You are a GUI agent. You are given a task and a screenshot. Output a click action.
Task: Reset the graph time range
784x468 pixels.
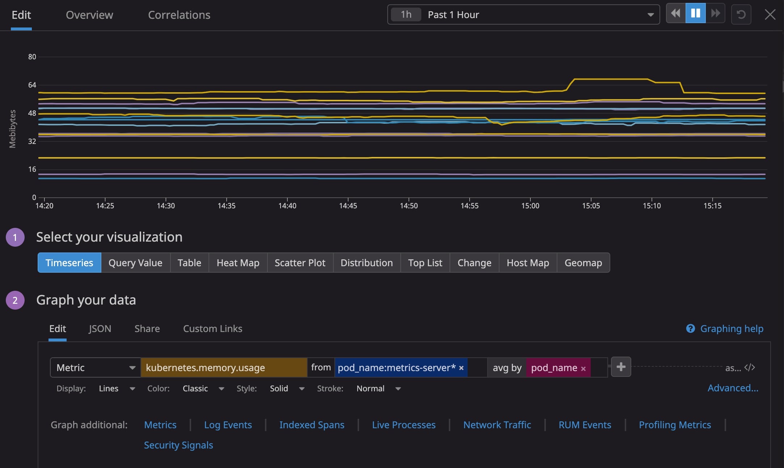(741, 14)
